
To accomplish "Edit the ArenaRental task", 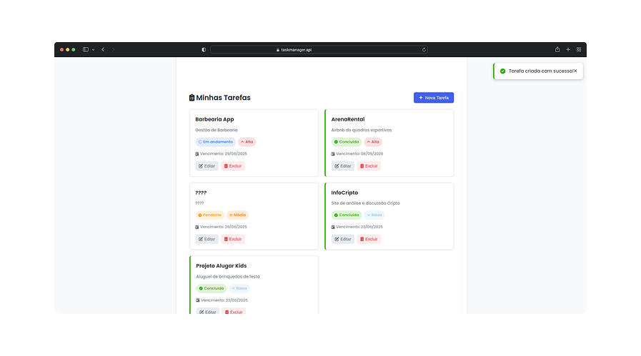I will (342, 166).
